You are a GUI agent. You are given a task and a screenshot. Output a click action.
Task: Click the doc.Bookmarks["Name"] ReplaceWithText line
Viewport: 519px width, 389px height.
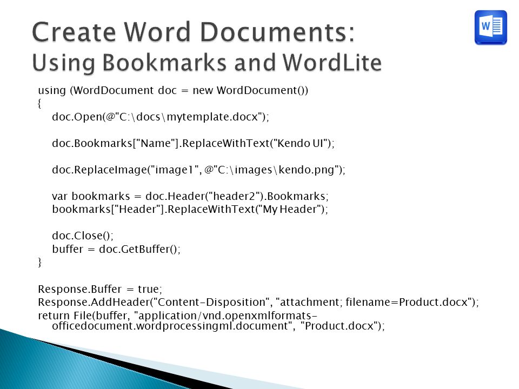[x=194, y=143]
